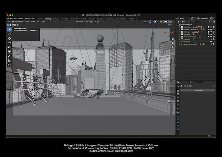Open the File menu
The height and width of the screenshot is (157, 222).
(11, 18)
